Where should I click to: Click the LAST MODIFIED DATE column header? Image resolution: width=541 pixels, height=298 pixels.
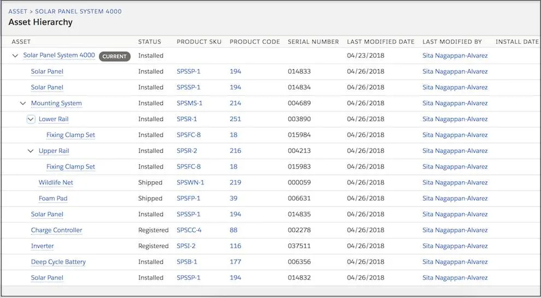coord(380,41)
